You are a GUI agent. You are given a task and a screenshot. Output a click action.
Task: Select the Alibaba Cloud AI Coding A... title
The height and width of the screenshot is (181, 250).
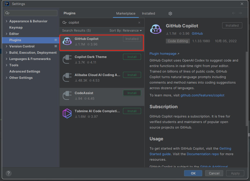click(x=97, y=75)
